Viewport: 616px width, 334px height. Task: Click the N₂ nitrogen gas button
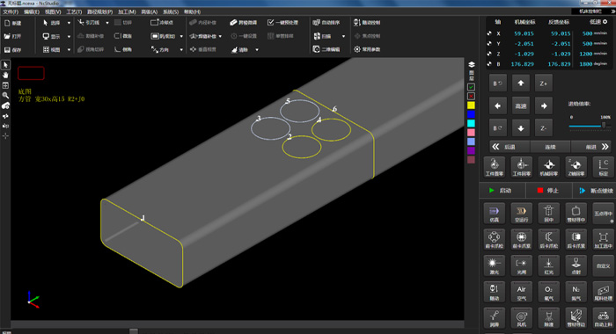576,292
